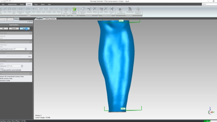Image resolution: width=217 pixels, height=122 pixels.
Task: Click the Feature Visibility ribbon icon
Action: (x=75, y=10)
